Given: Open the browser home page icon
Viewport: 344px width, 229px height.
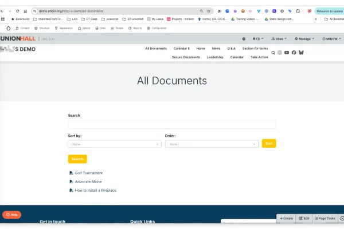Looking at the screenshot, I should pos(25,11).
